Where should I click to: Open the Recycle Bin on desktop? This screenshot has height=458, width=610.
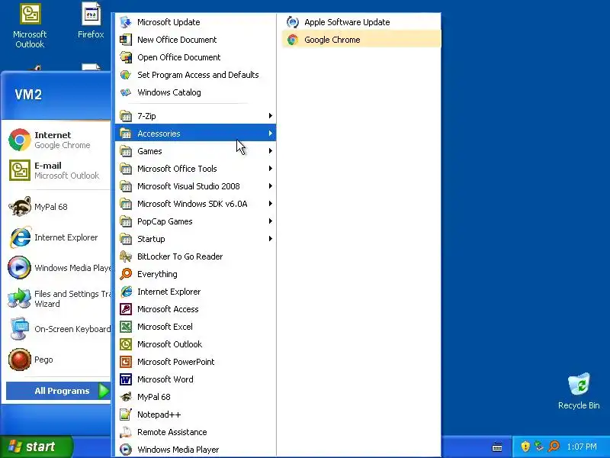point(579,392)
